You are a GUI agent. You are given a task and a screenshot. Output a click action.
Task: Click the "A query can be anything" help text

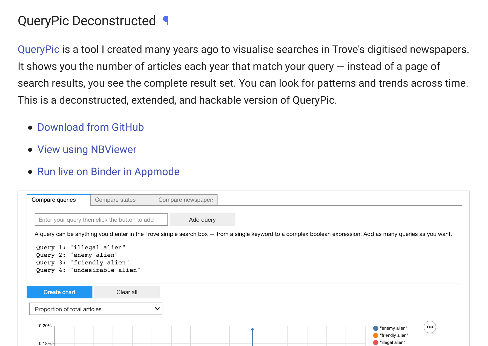(243, 234)
